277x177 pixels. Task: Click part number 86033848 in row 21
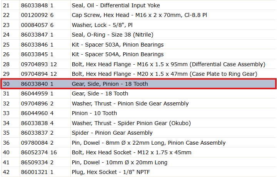coord(34,5)
